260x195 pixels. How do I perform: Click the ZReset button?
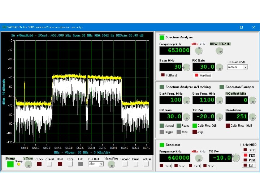(49, 164)
